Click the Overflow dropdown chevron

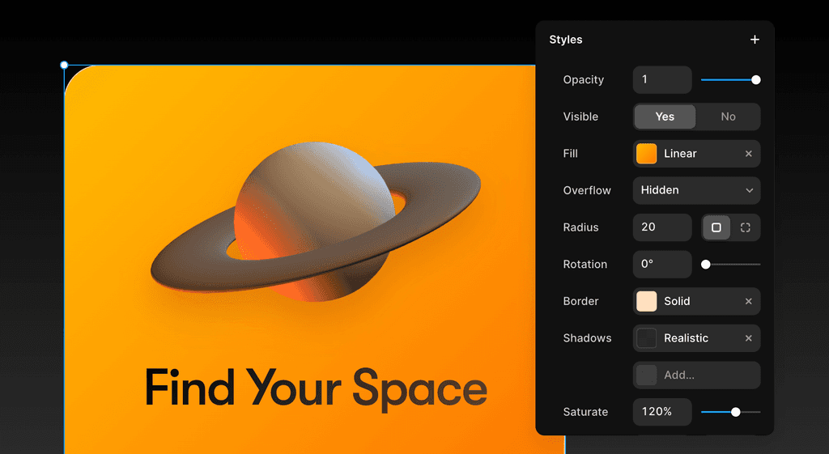pyautogui.click(x=749, y=190)
